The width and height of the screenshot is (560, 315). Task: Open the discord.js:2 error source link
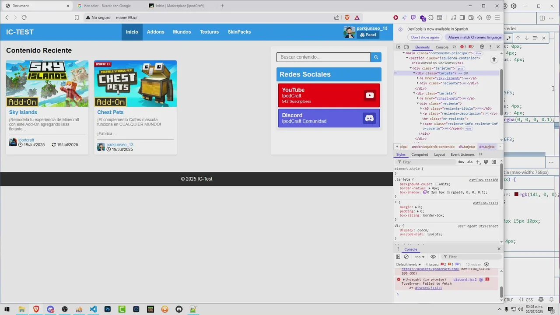click(465, 279)
